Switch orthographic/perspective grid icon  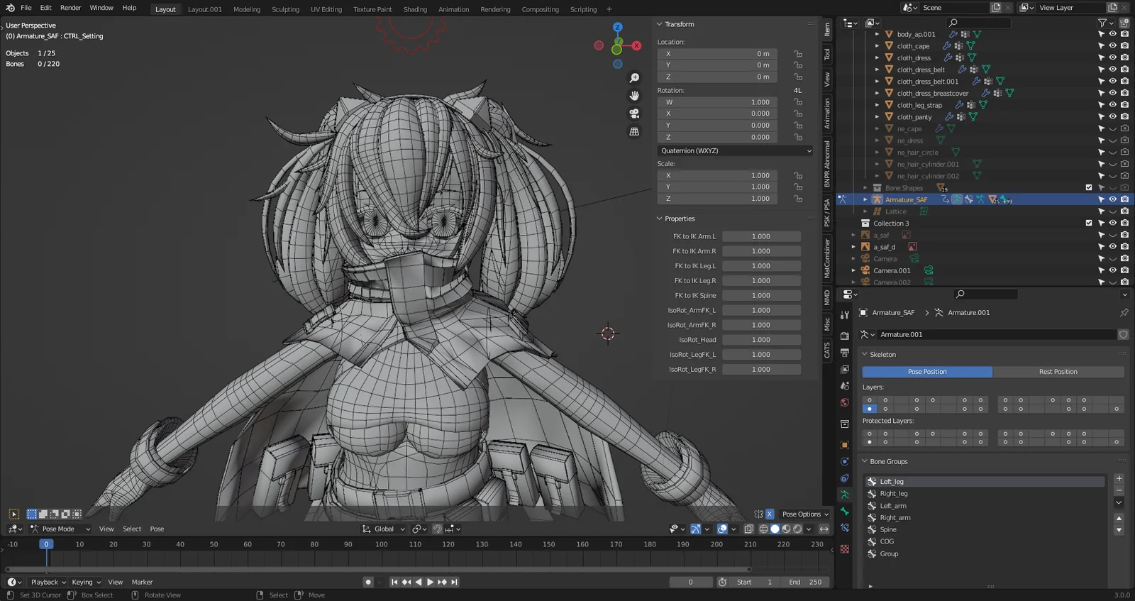click(x=634, y=131)
